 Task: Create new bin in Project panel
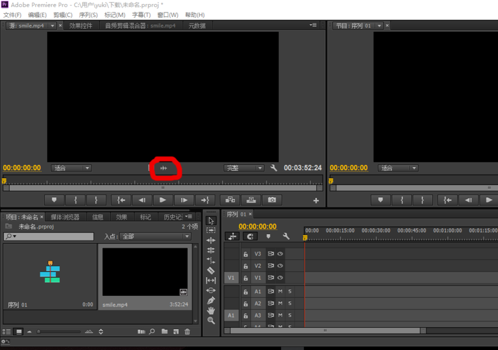(164, 332)
